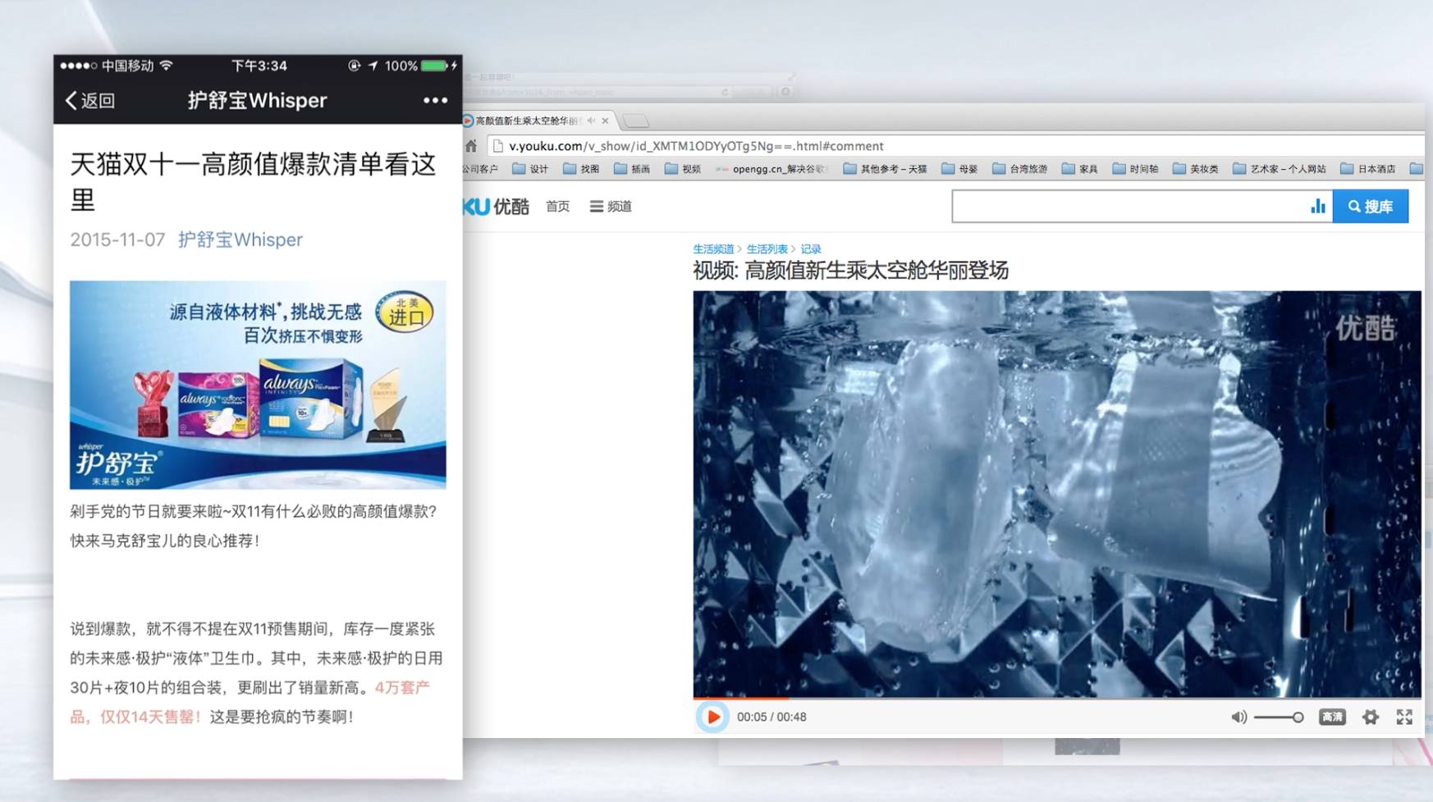
Task: Open the 视频 bookmark folder
Action: click(x=683, y=169)
